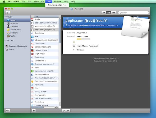Screen dimensions: 156x118
Task: Select the Commentcamarche login icon
Action: click(32, 47)
